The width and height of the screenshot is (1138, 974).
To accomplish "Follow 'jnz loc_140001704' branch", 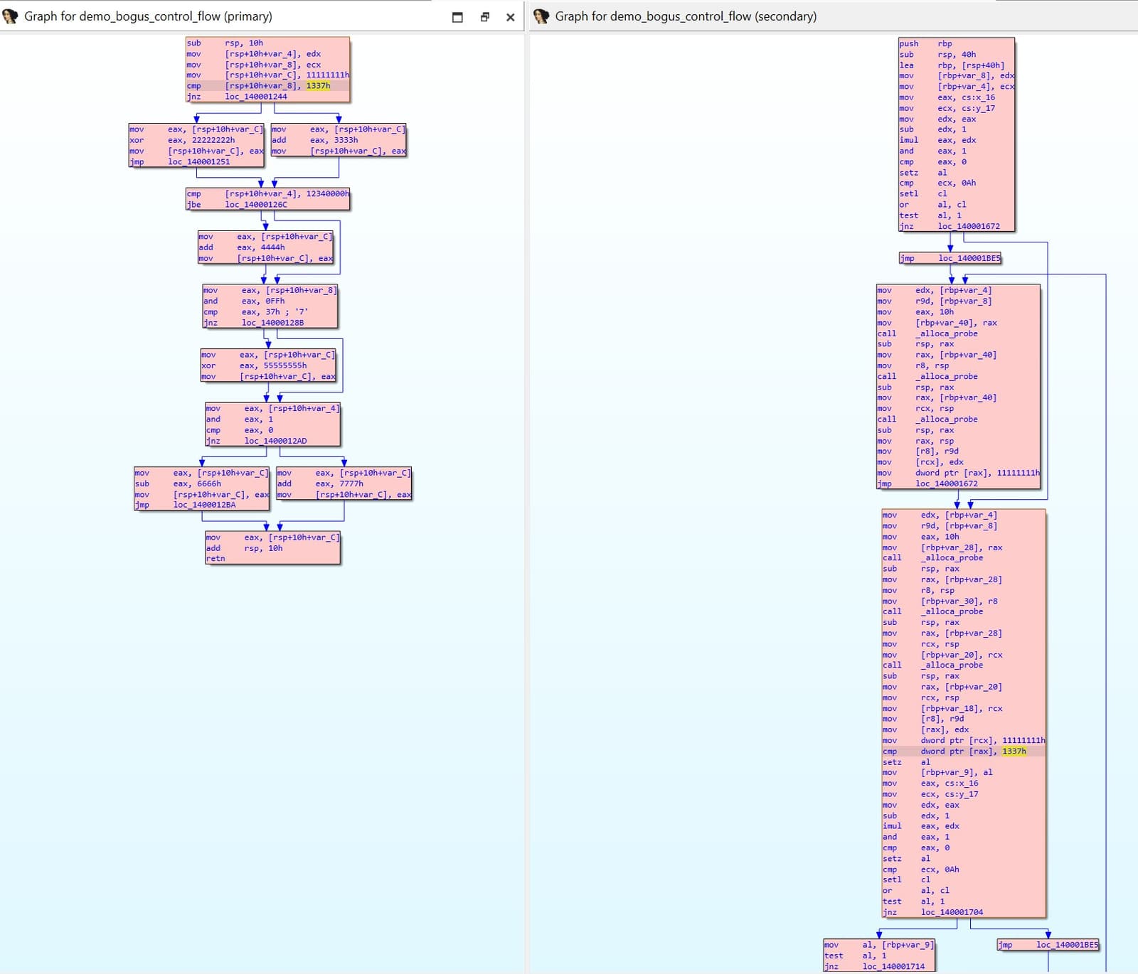I will point(933,912).
